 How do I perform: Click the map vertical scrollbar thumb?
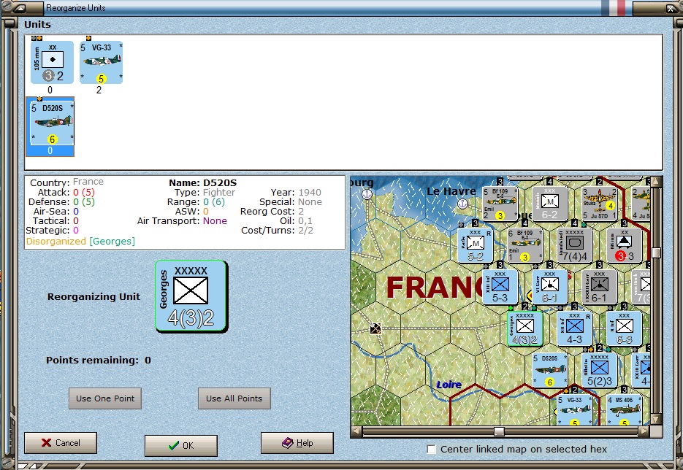click(x=656, y=253)
